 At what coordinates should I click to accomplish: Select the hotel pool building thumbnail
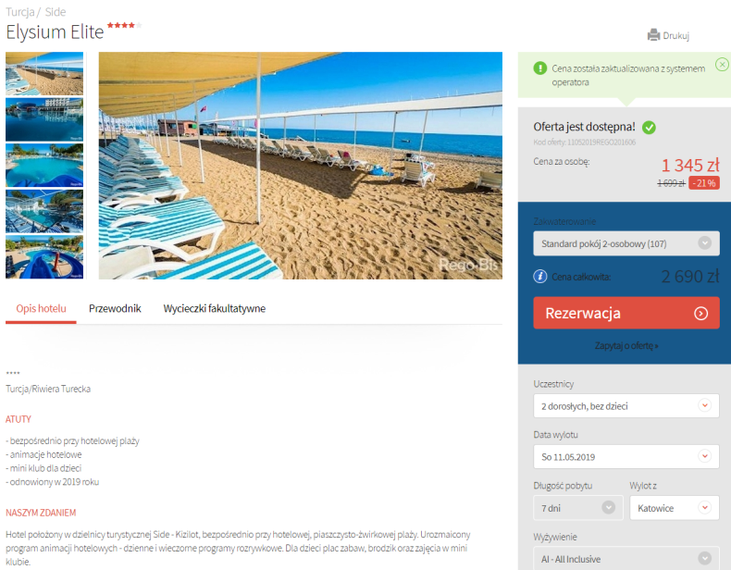pos(44,119)
